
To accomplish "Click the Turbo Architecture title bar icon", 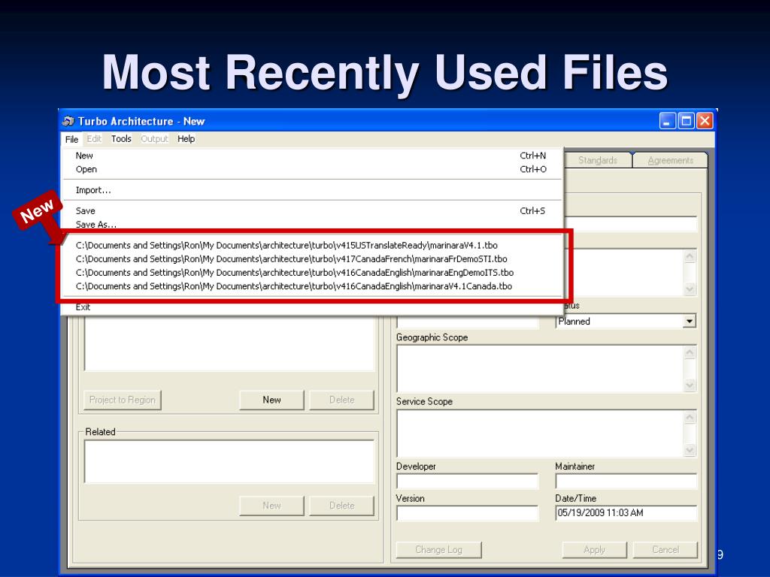I will [x=68, y=121].
